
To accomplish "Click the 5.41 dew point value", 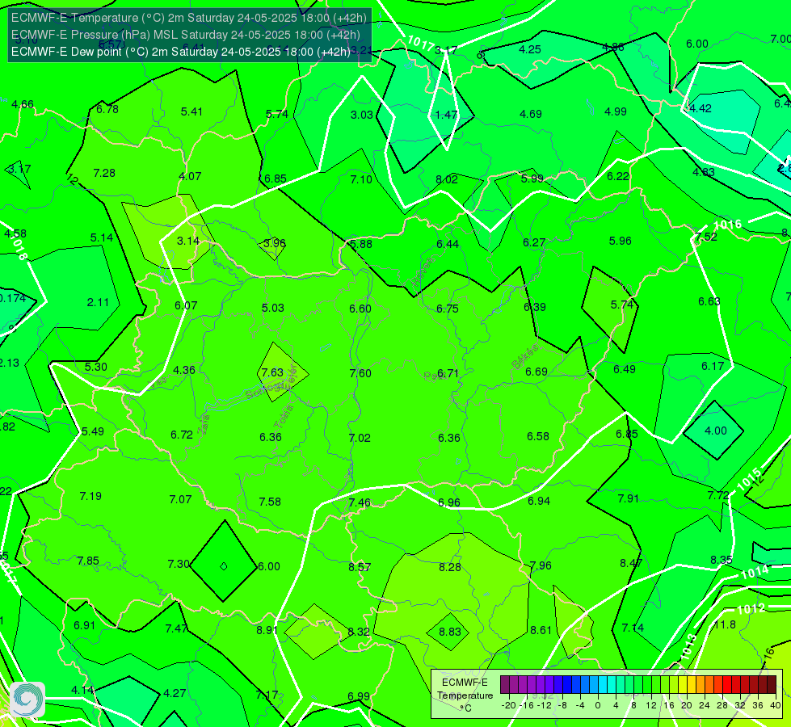I will 191,112.
